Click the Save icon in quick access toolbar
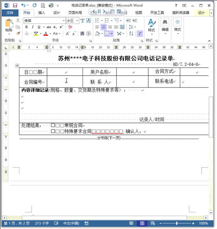 click(15, 6)
